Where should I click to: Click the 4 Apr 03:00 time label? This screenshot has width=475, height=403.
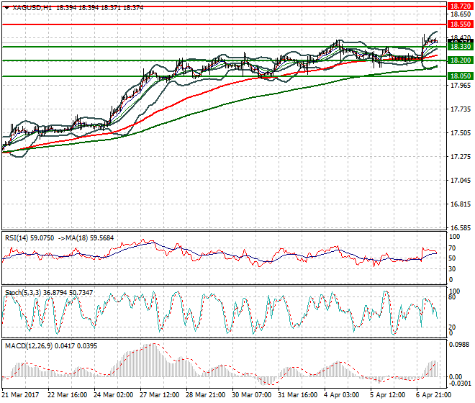(x=342, y=395)
